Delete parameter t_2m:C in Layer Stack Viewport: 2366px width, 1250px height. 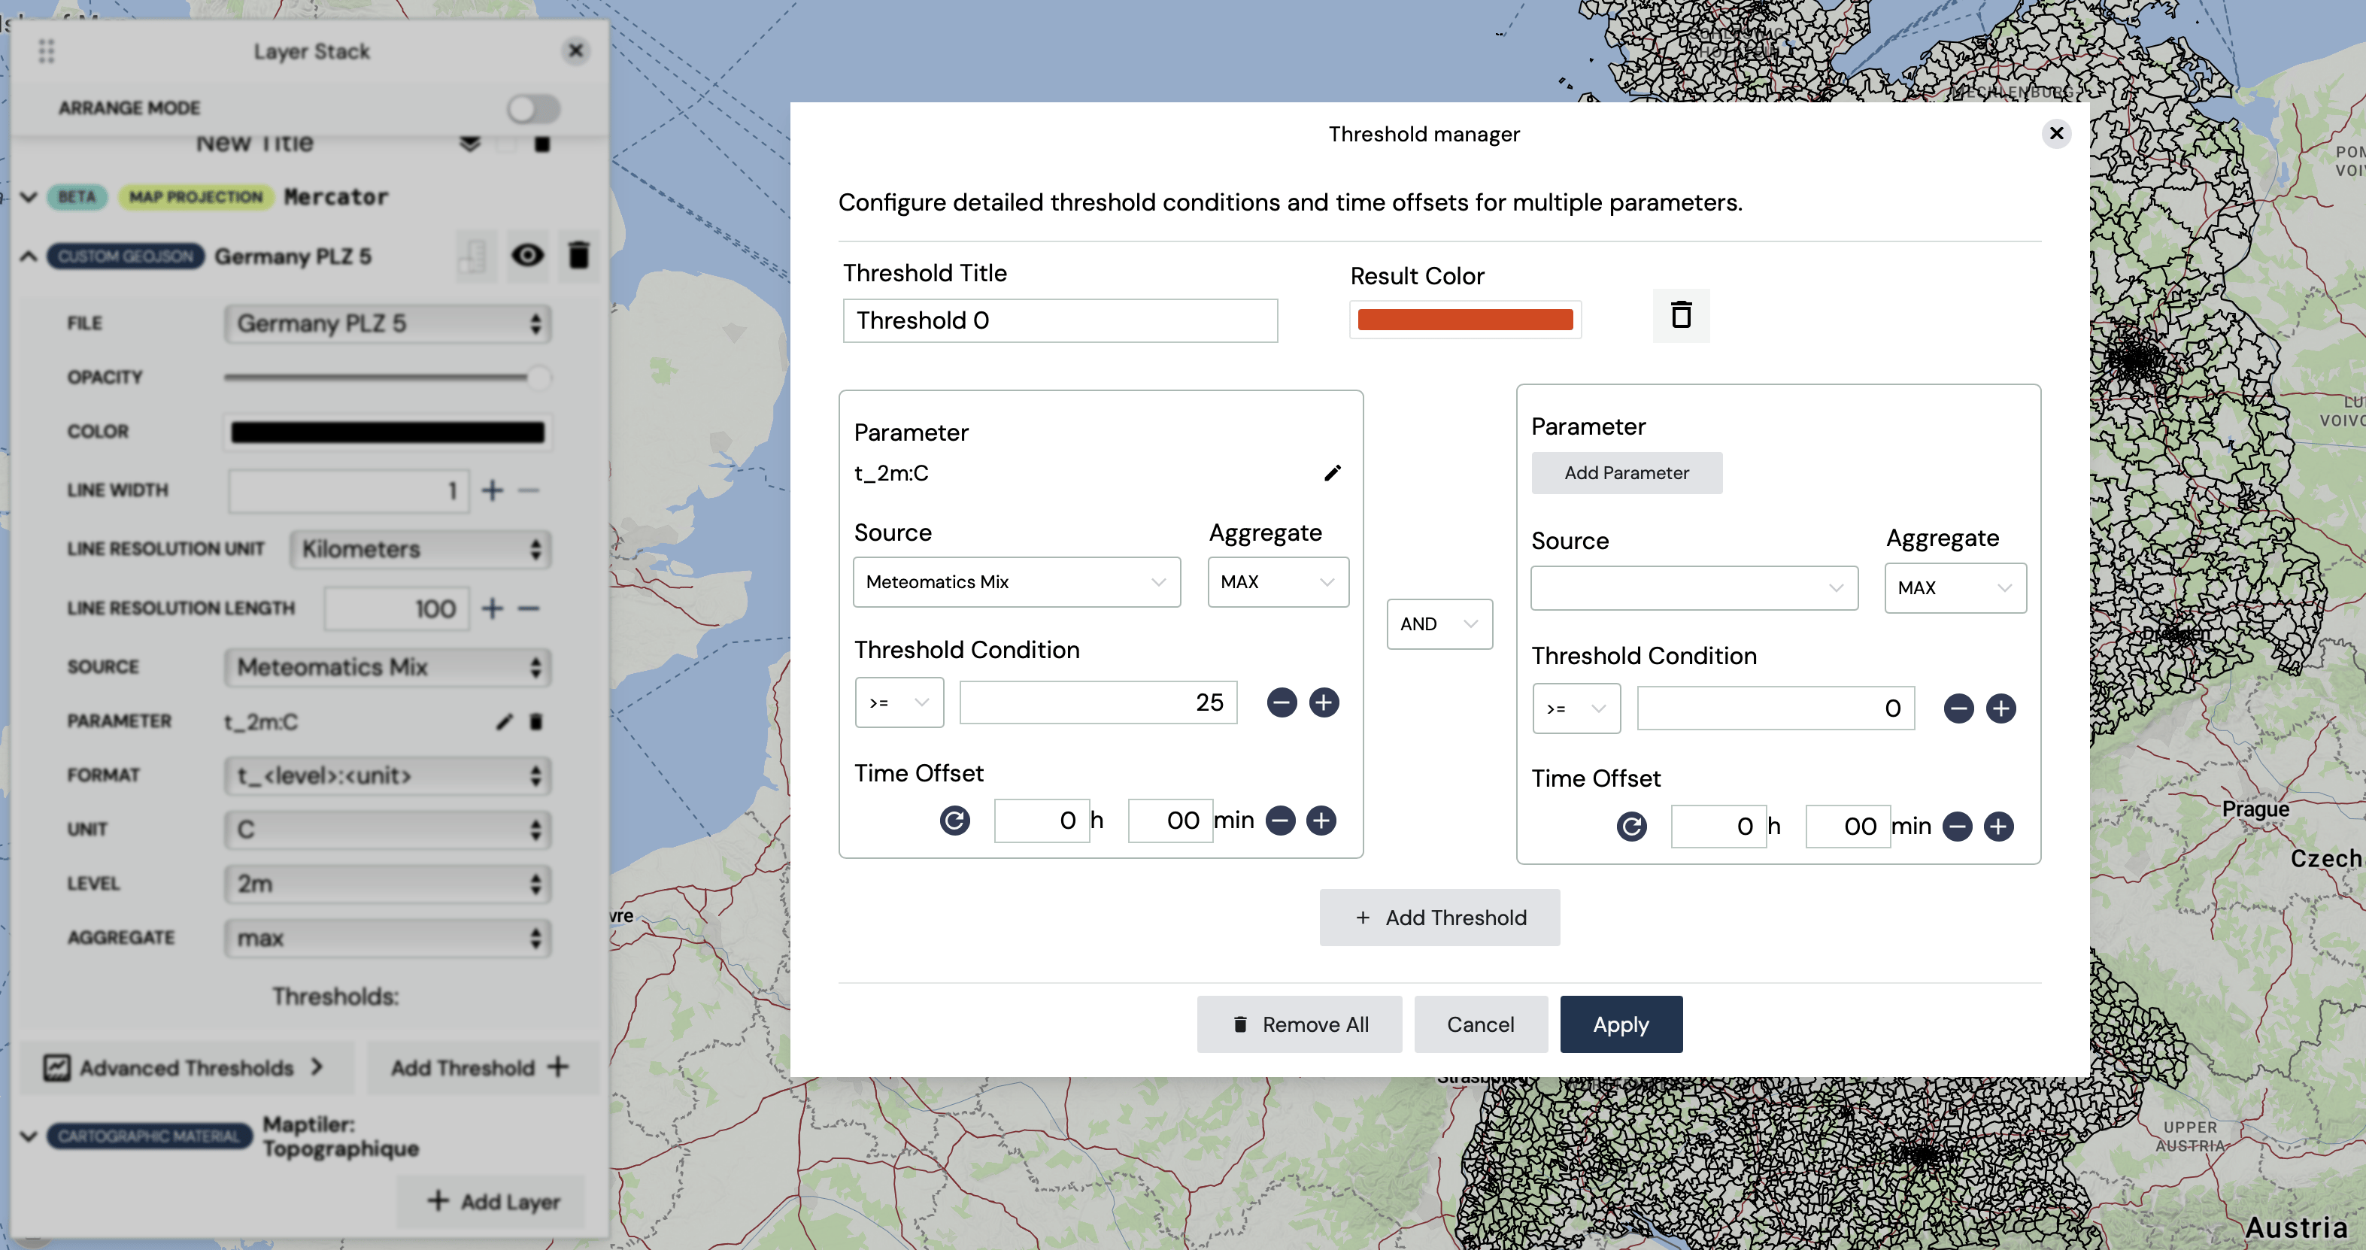pyautogui.click(x=536, y=722)
